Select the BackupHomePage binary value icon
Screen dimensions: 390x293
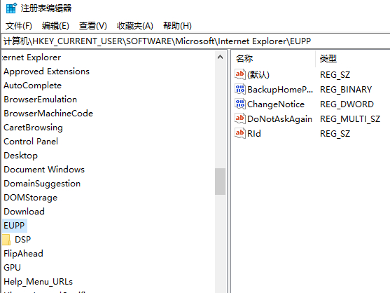(240, 89)
